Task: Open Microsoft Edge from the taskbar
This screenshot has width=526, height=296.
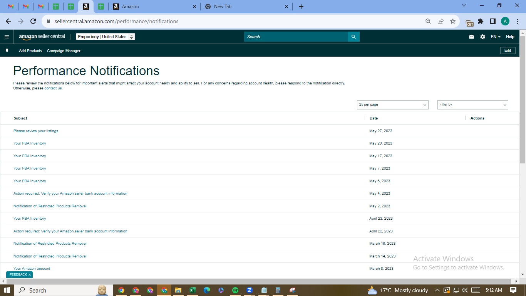Action: click(206, 290)
